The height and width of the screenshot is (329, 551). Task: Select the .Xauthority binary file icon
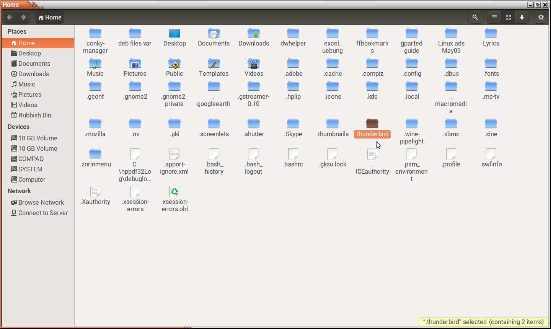(x=95, y=192)
